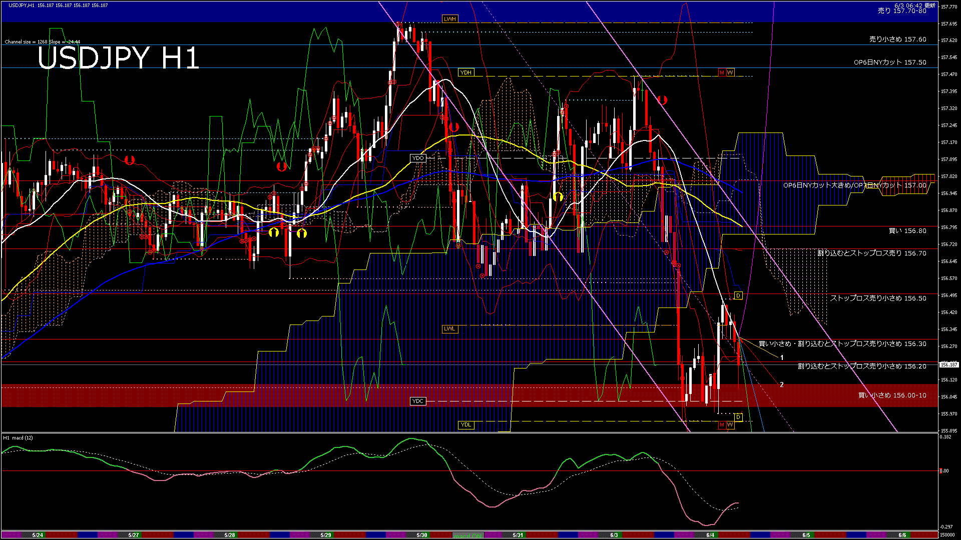Select the ストップロス売り 156.70 annotation
This screenshot has height=540, width=961.
[x=872, y=253]
